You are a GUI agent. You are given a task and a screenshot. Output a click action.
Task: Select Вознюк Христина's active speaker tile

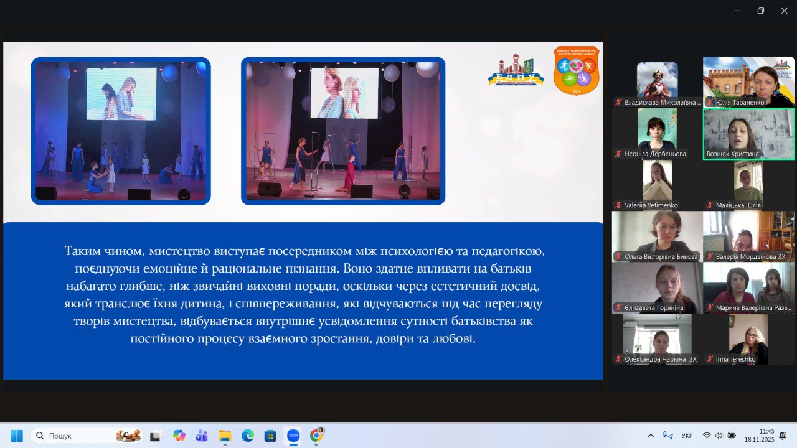pos(748,134)
